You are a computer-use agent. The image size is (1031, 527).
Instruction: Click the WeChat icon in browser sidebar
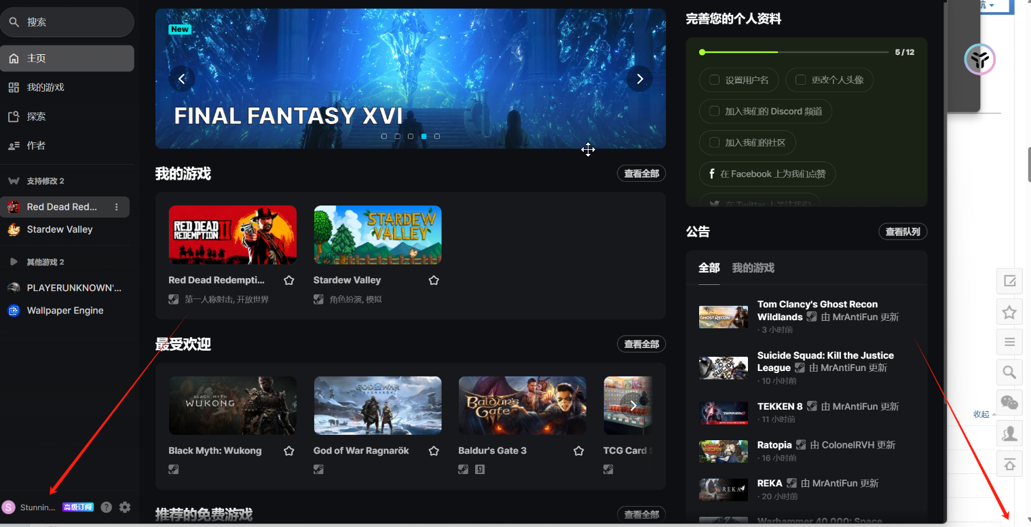(x=1009, y=404)
